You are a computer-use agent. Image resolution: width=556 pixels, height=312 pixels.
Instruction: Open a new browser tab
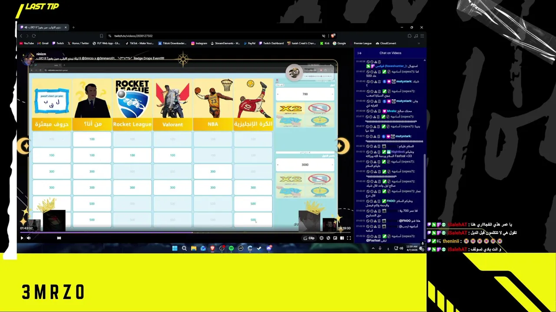pos(73,27)
